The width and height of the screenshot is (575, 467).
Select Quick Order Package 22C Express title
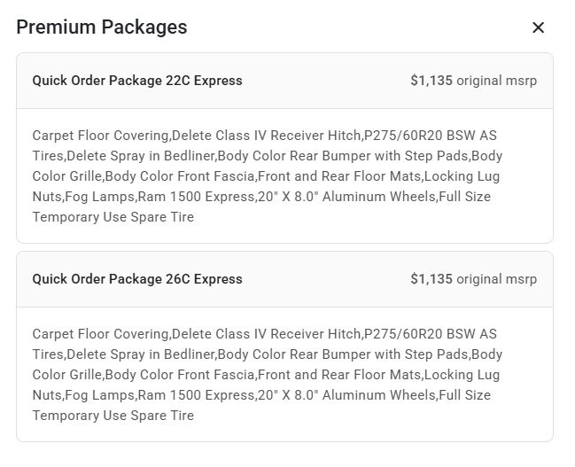point(137,81)
